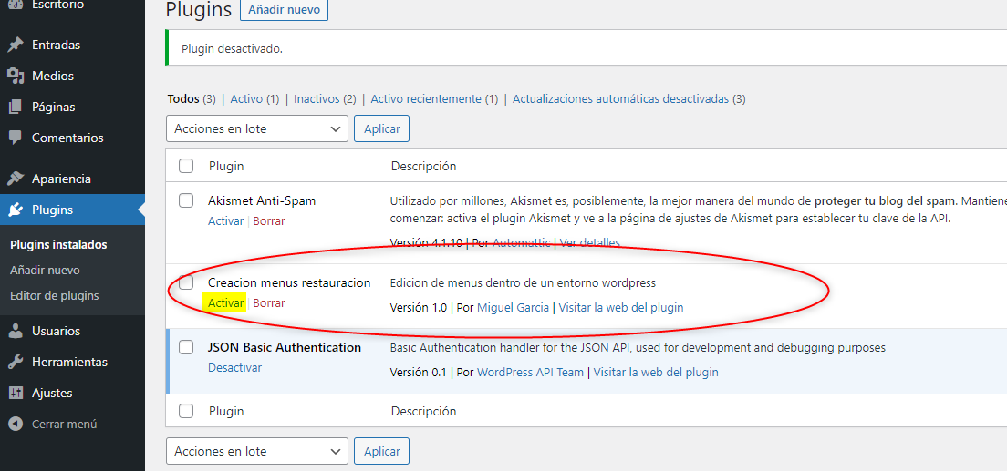Open Usuarios in the sidebar

click(56, 331)
